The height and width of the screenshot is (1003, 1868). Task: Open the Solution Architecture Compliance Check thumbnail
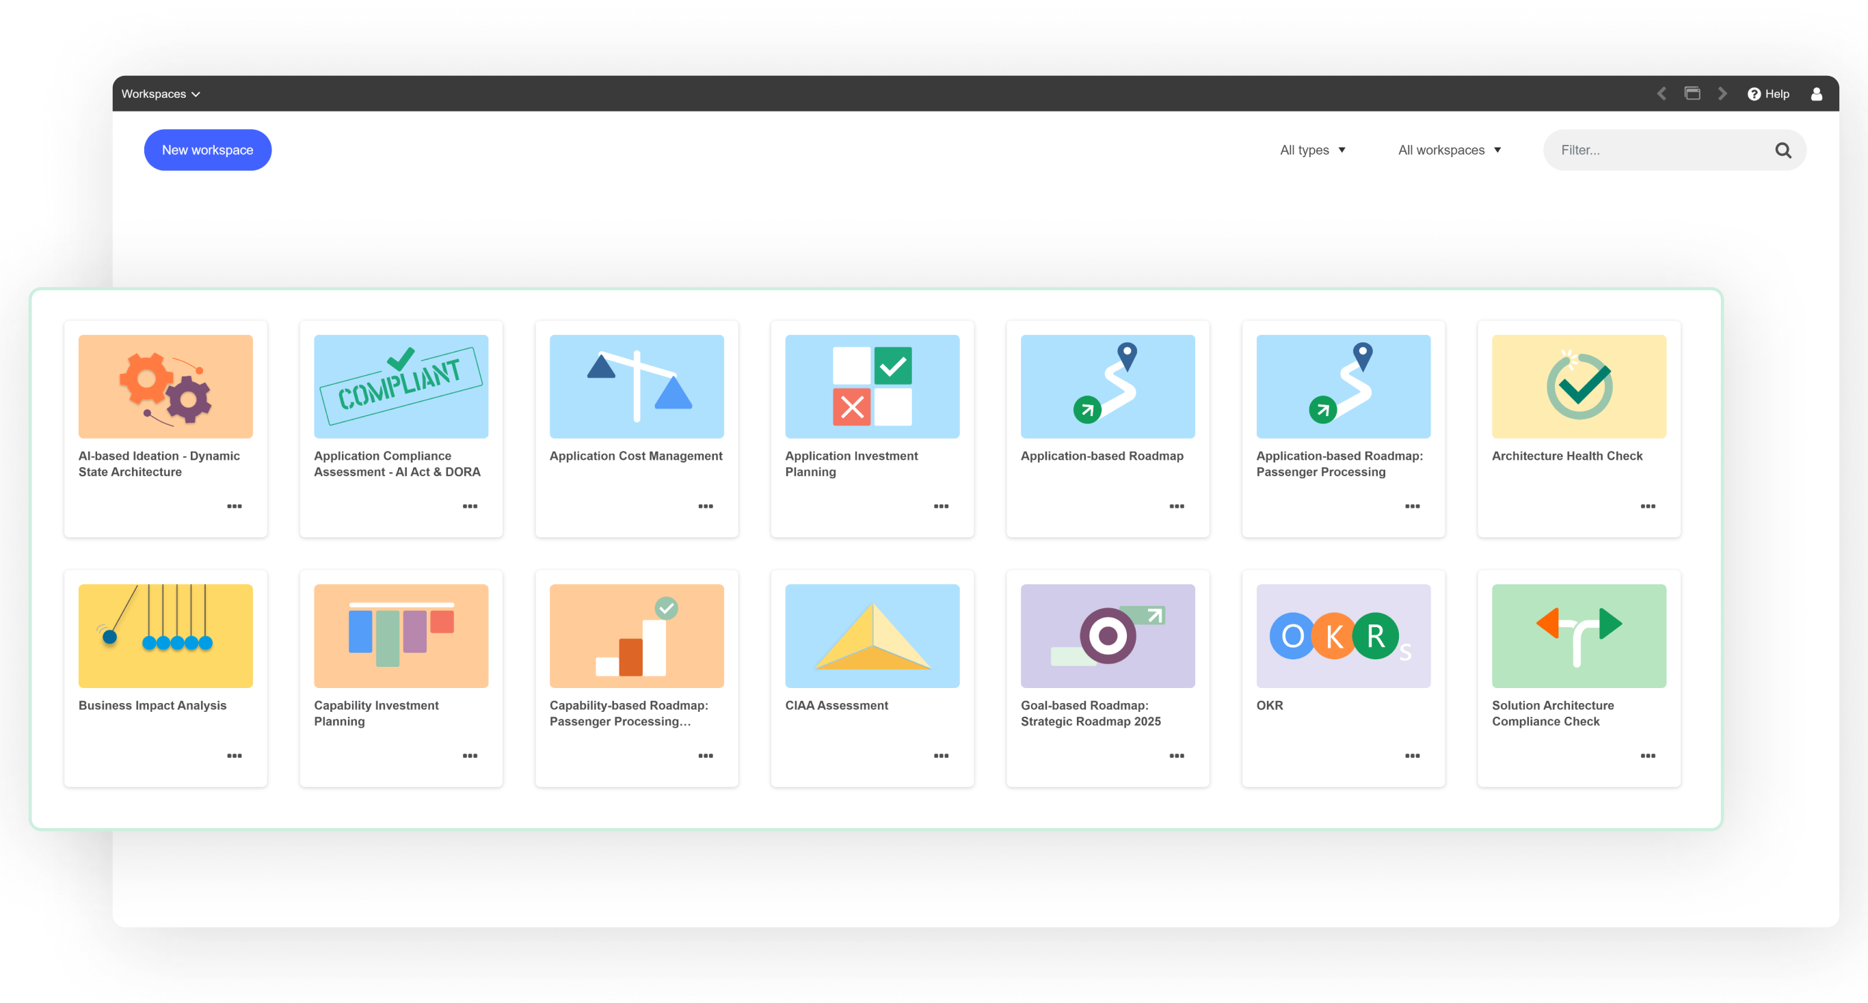(1579, 635)
